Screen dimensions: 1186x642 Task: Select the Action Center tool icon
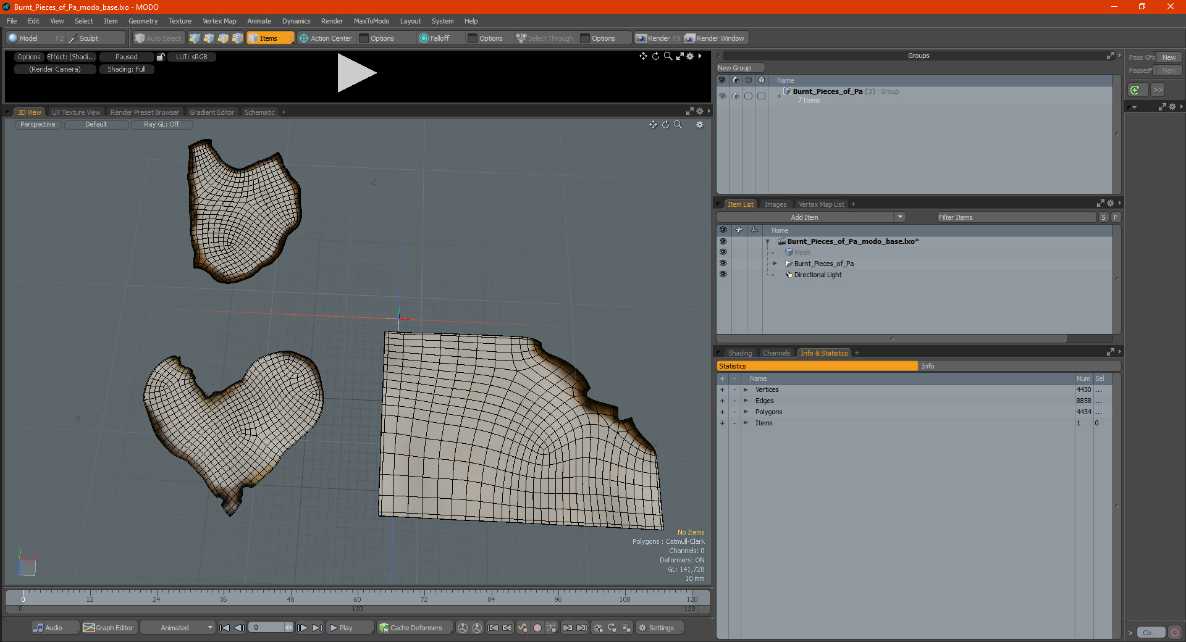click(x=304, y=38)
